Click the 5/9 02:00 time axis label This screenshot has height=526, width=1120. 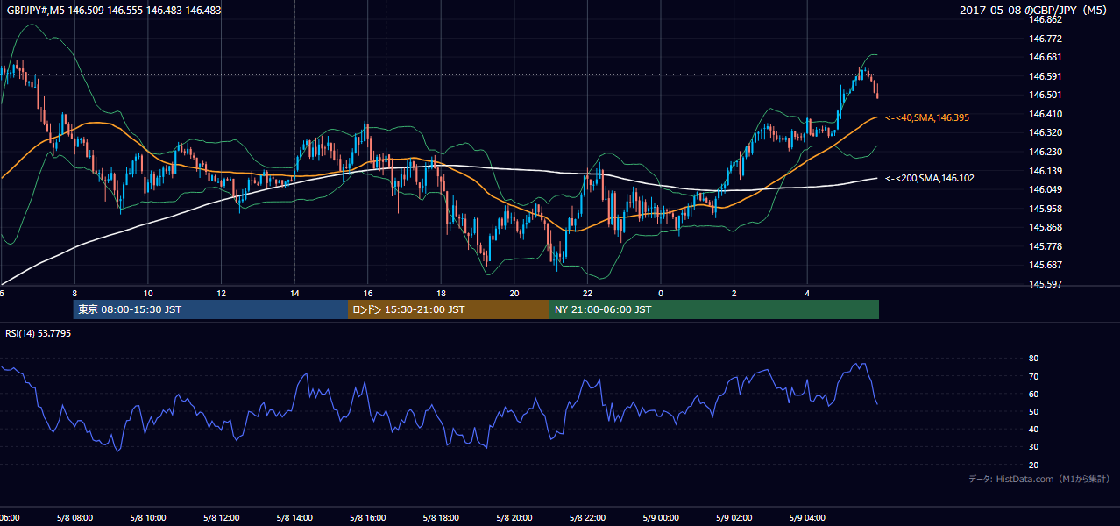pos(734,518)
